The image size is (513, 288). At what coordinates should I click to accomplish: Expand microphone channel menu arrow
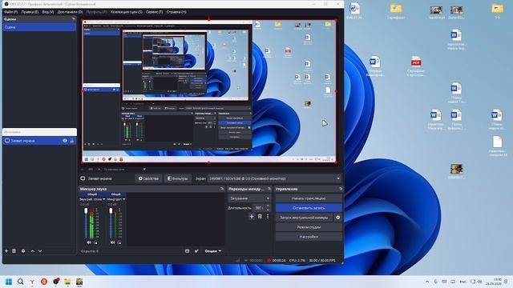tap(124, 199)
